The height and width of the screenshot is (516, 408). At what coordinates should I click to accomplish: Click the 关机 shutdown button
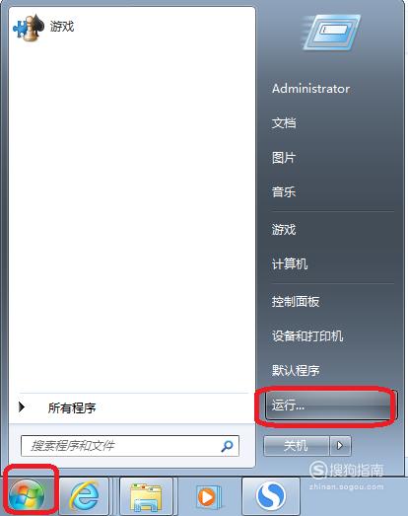(x=297, y=446)
